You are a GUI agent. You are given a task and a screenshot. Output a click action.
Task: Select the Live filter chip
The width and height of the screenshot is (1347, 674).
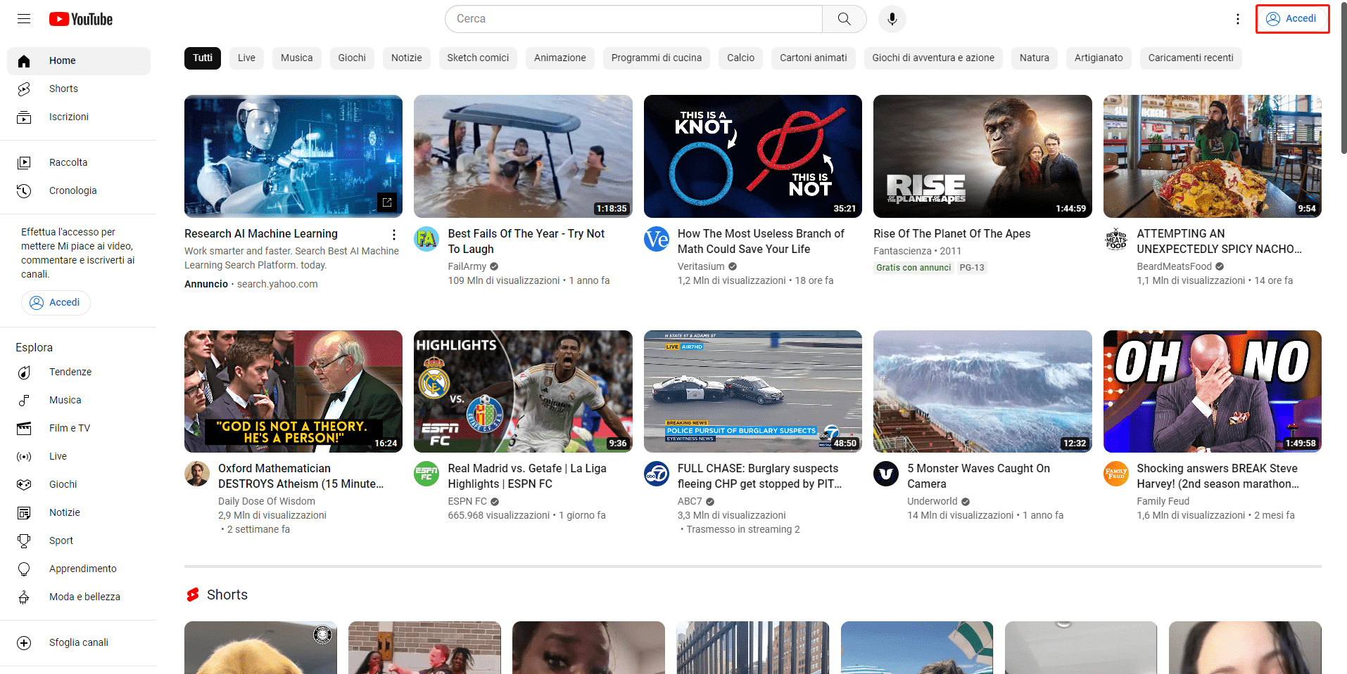coord(246,58)
